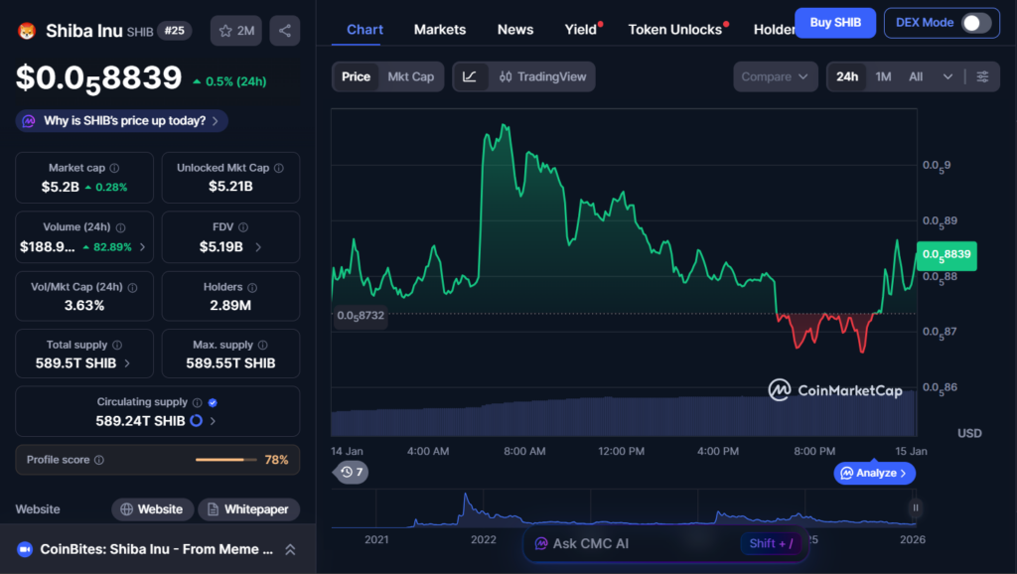1017x574 pixels.
Task: Add Shiba Inu to watchlist star button
Action: 235,31
